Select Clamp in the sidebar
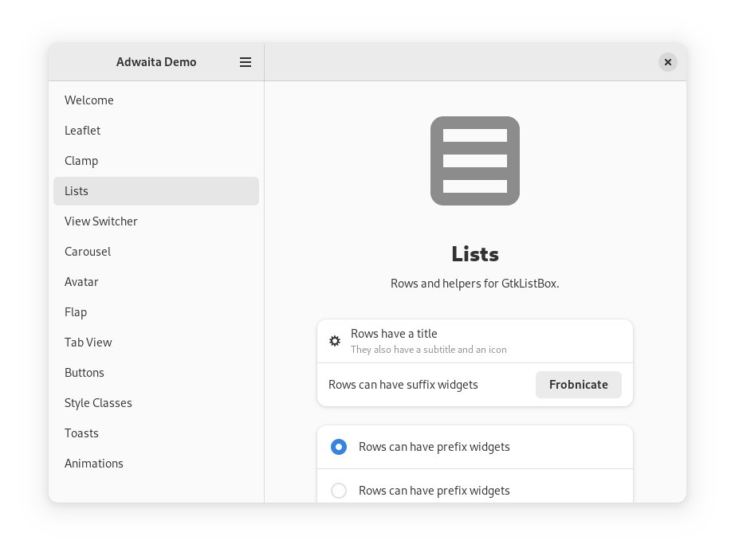 (81, 161)
